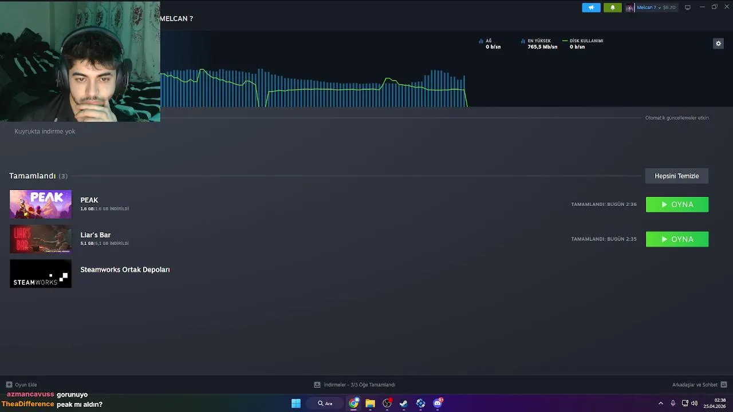Play Liar's Bar with OYNA button

(x=677, y=239)
